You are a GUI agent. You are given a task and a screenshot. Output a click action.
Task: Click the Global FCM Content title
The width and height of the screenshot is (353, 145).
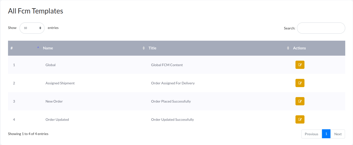click(167, 65)
